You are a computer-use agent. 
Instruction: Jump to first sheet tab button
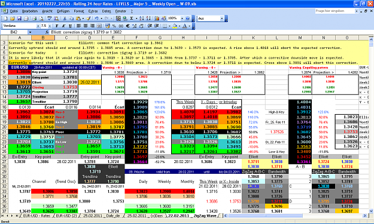3,216
